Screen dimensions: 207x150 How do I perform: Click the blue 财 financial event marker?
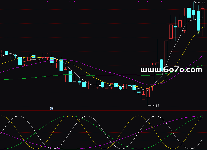pyautogui.click(x=51, y=109)
